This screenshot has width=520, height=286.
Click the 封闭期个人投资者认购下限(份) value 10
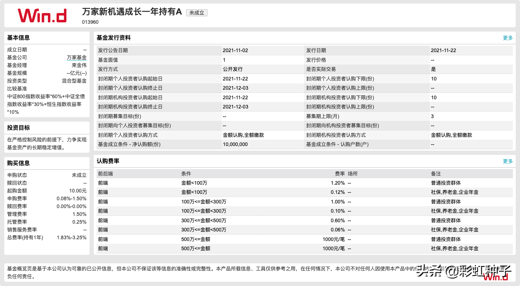[x=434, y=79]
